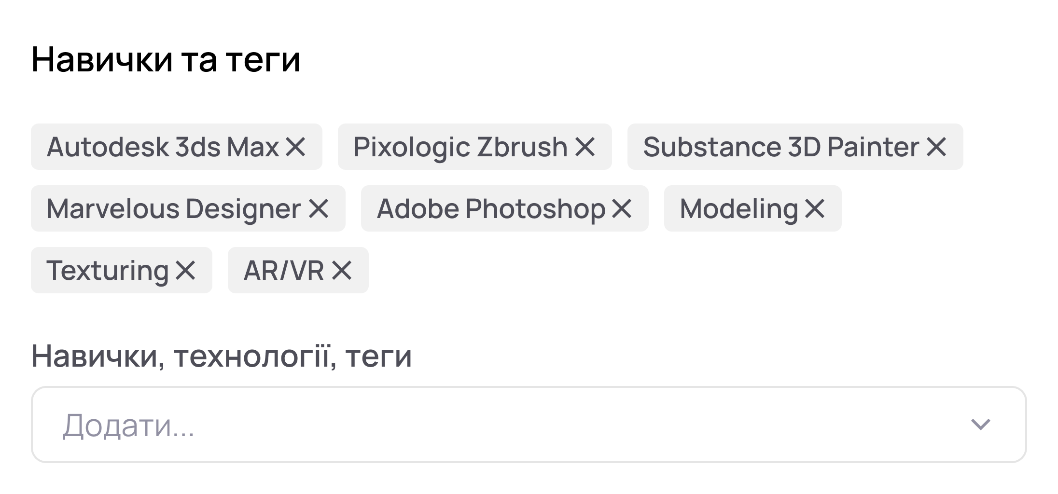Remove the Pixologic Zbrush tag
This screenshot has width=1058, height=494.
[585, 147]
